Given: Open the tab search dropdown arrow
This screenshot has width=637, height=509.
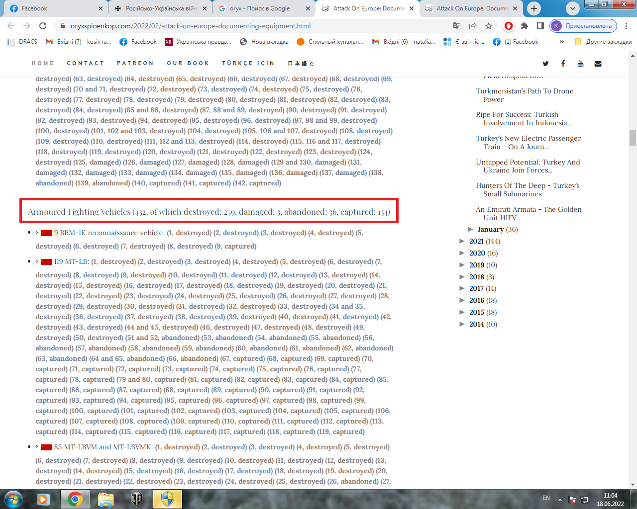Looking at the screenshot, I should (573, 8).
